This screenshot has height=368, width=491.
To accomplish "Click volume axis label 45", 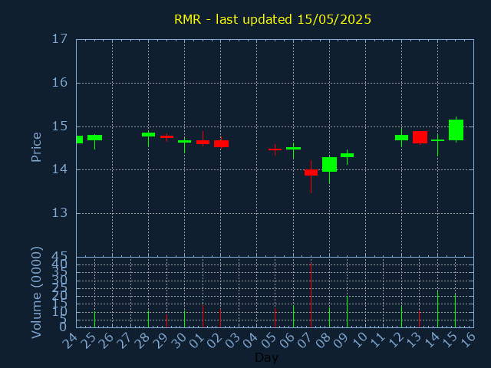I will (60, 258).
